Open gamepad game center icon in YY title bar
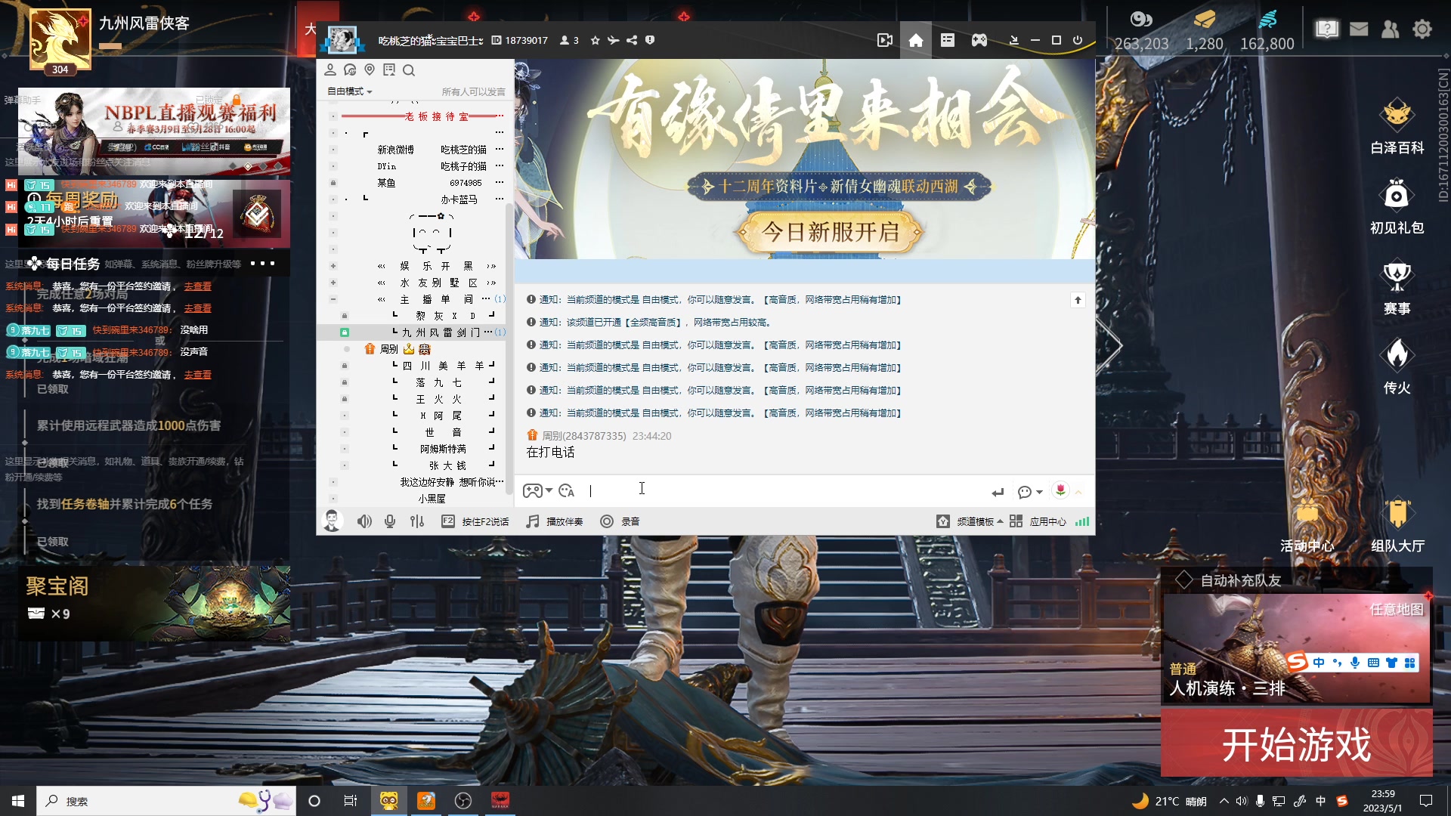This screenshot has width=1451, height=816. click(979, 40)
